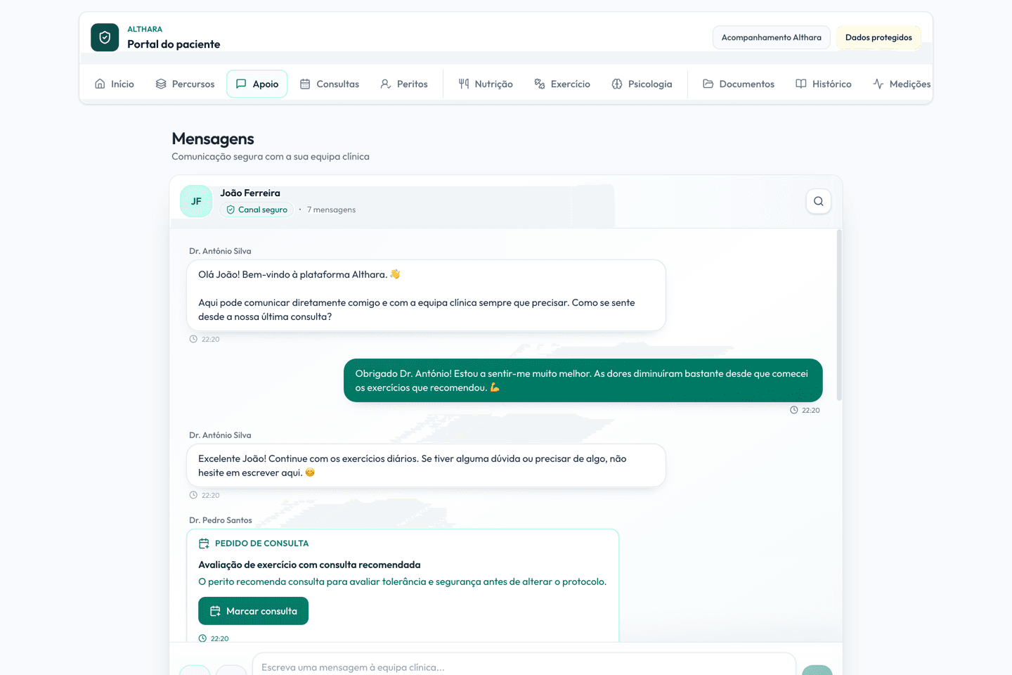Open Consultas calendar tab
The image size is (1012, 675).
[330, 84]
